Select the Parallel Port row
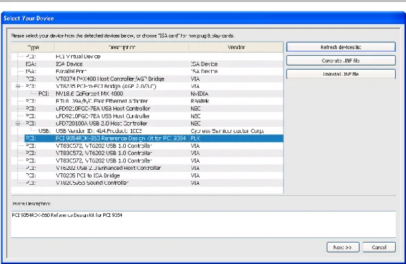Screen dimensions: 406x264 pos(147,72)
